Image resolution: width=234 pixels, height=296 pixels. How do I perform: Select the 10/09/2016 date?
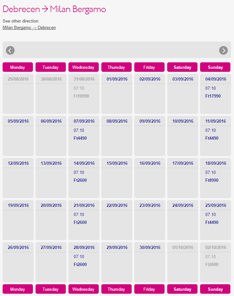tap(183, 121)
